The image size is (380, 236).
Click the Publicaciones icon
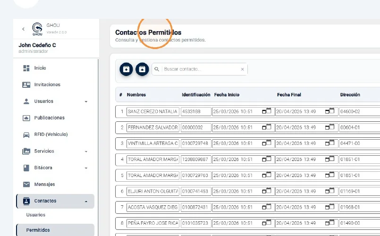[26, 118]
